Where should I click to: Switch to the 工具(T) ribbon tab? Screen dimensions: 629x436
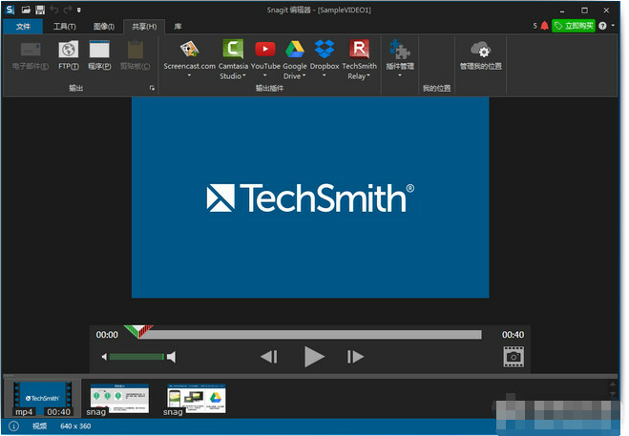tap(65, 27)
